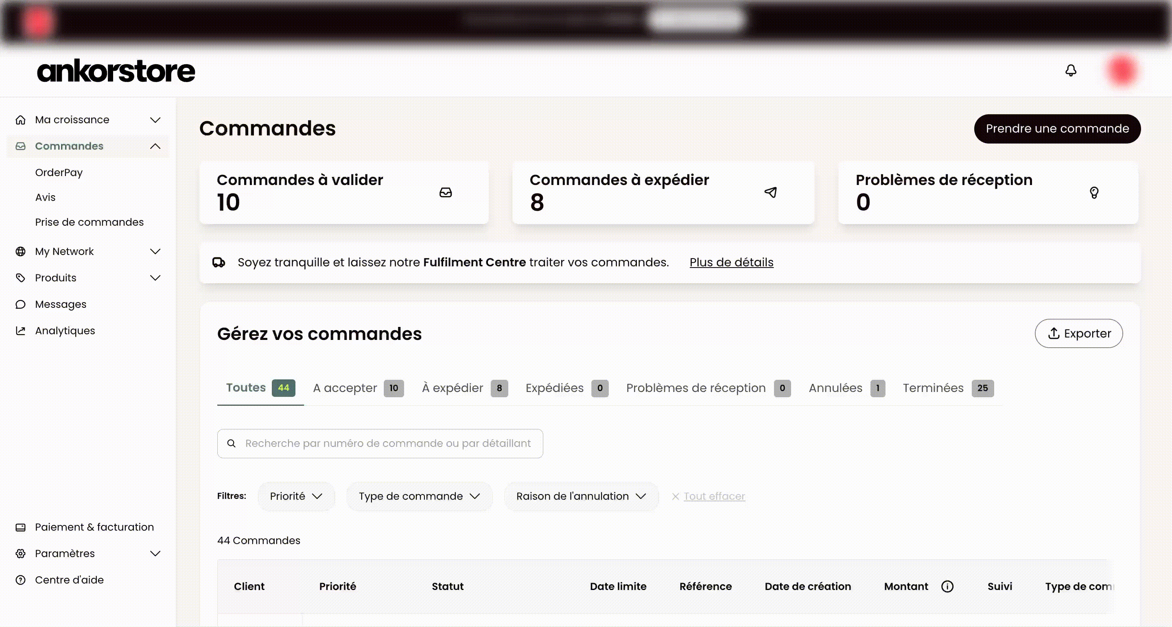Open Raison de l'annulation dropdown
Viewport: 1172px width, 627px height.
[581, 496]
